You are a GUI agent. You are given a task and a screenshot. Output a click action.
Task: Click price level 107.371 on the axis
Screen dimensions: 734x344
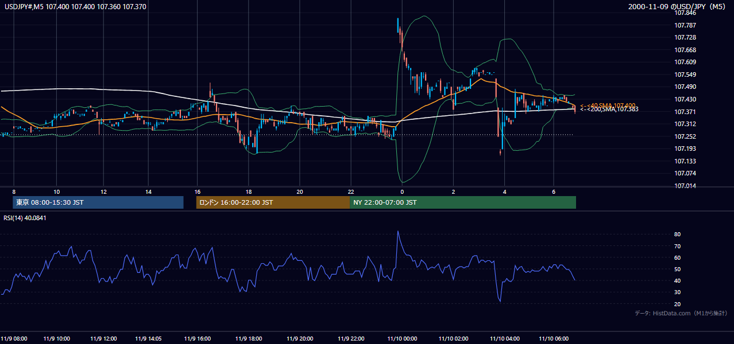(685, 112)
